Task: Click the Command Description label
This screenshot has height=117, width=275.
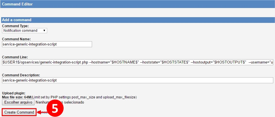Action: click(21, 75)
